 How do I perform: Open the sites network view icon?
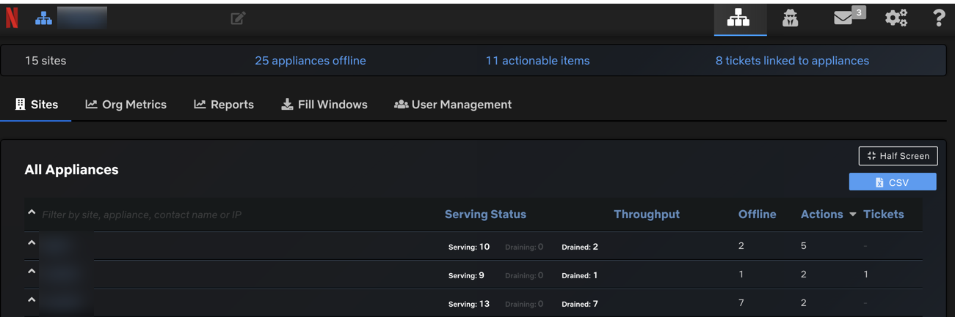tap(738, 18)
